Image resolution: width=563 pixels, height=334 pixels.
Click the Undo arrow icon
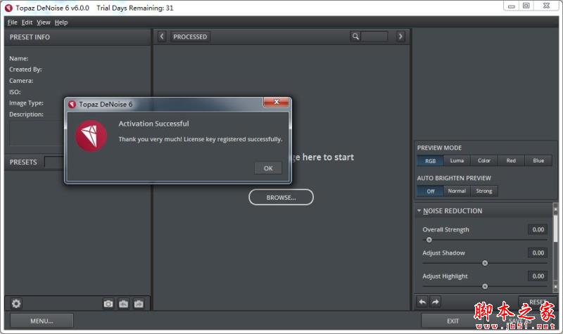pos(423,302)
